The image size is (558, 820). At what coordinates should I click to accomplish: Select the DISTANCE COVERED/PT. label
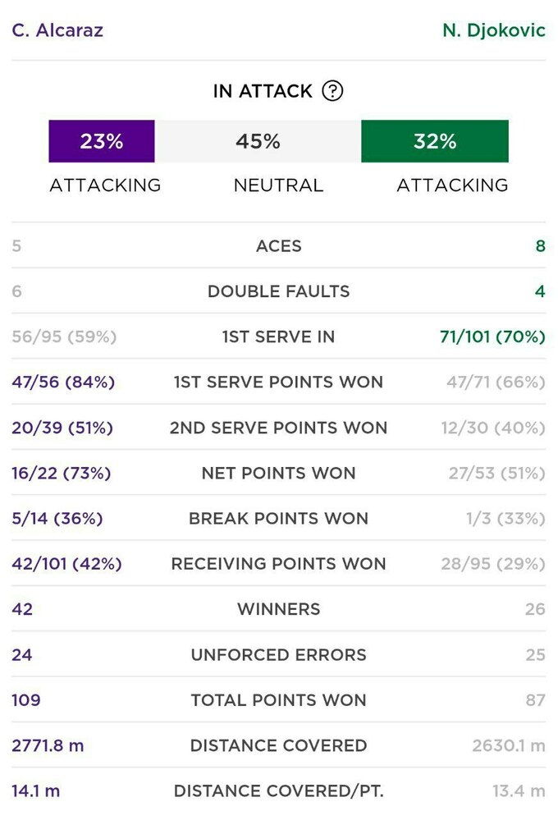279,791
